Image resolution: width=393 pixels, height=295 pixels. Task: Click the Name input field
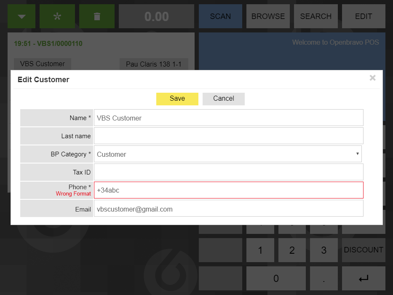click(228, 118)
